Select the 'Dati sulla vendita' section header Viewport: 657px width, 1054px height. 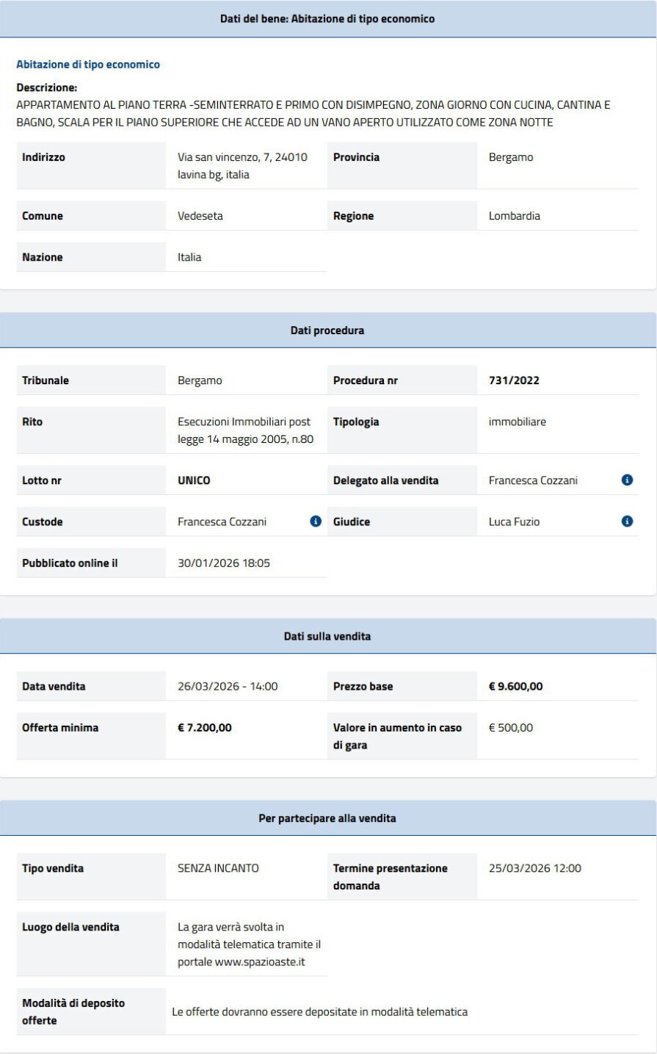tap(327, 636)
